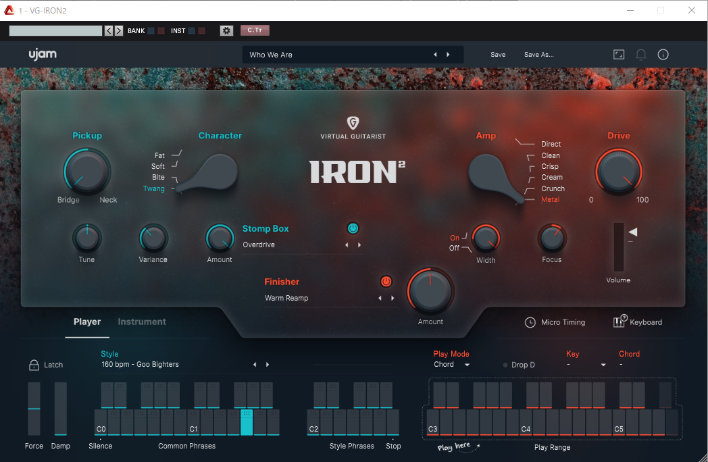Adjust the Force slider
The image size is (708, 462).
click(x=34, y=409)
